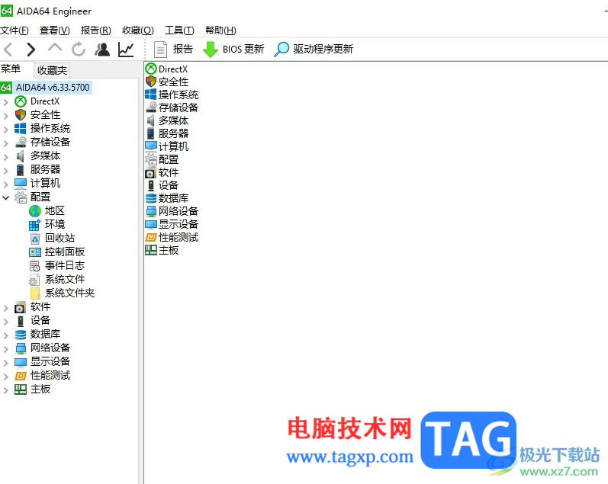Select 事件日志 icon in the tree
This screenshot has width=608, height=484.
35,266
